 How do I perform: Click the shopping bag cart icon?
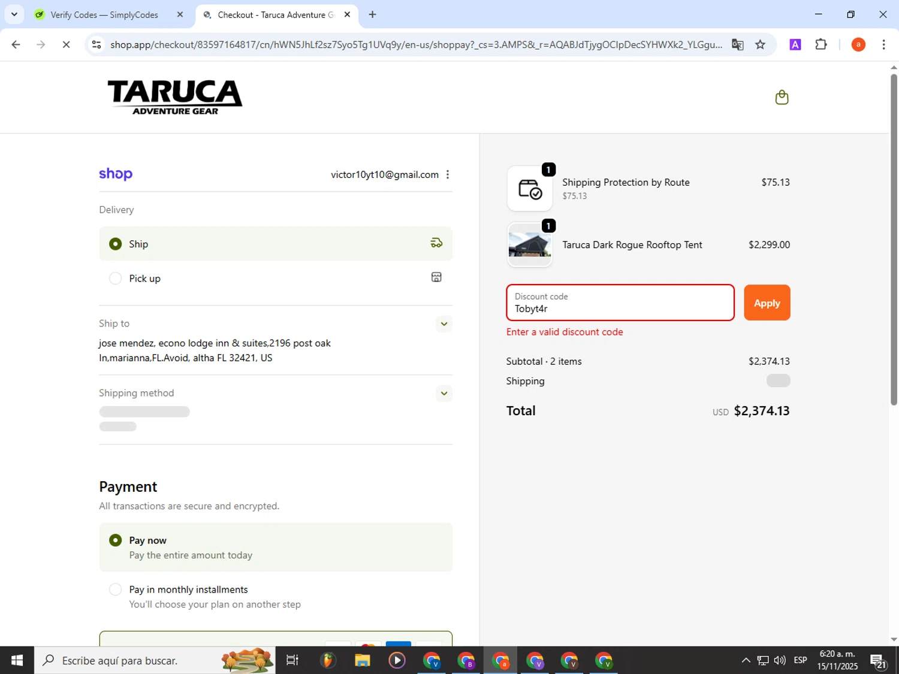[782, 97]
